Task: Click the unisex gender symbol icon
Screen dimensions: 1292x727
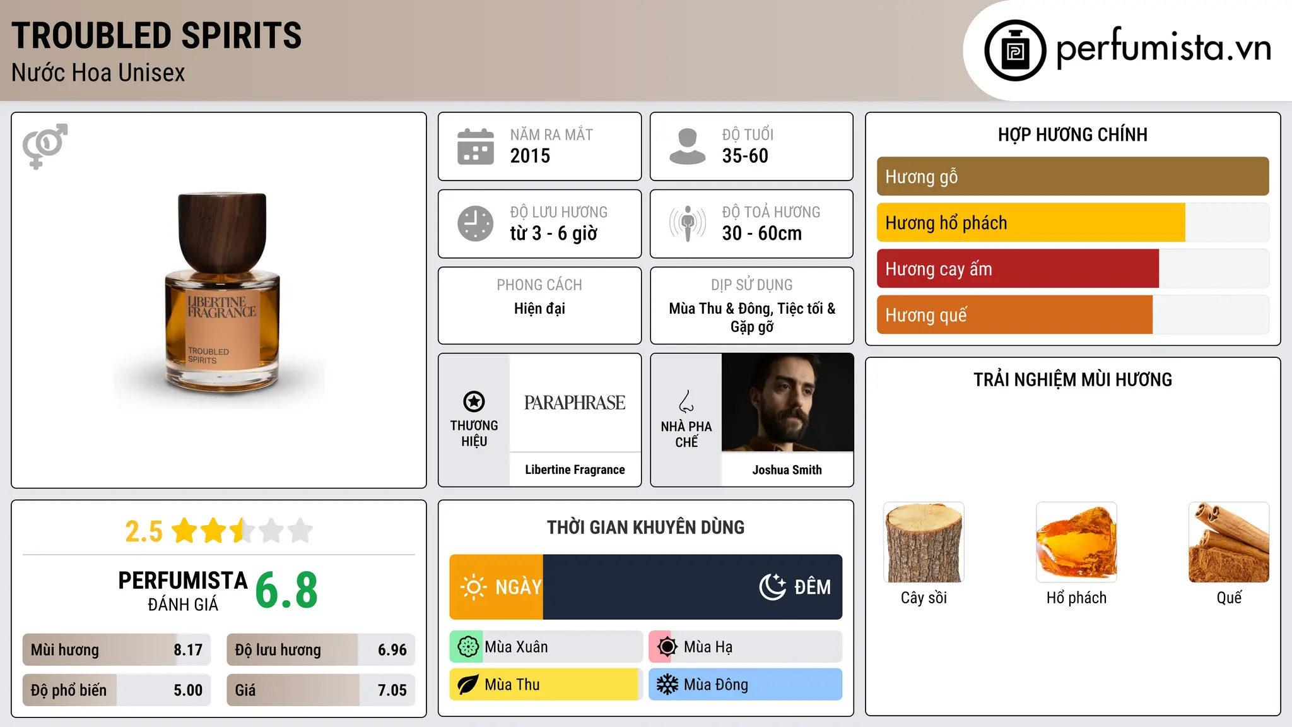Action: coord(45,146)
